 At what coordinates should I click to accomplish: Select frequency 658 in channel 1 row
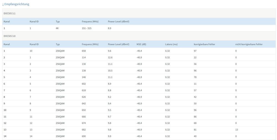tap(84, 51)
